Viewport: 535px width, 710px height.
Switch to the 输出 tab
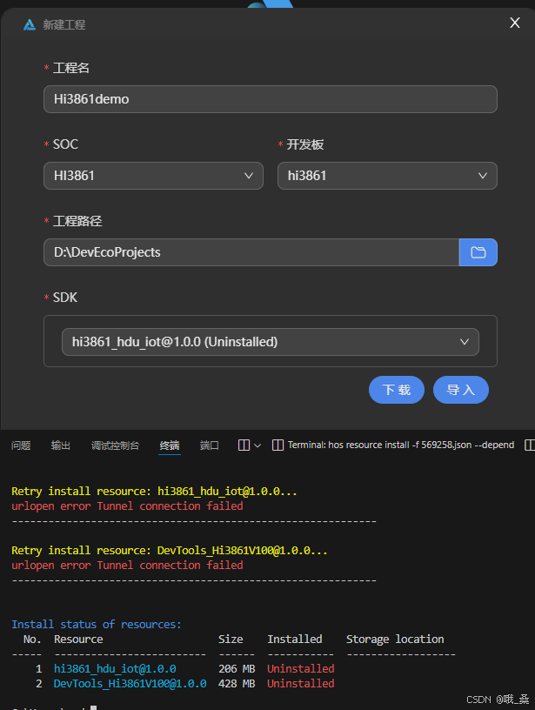click(61, 445)
